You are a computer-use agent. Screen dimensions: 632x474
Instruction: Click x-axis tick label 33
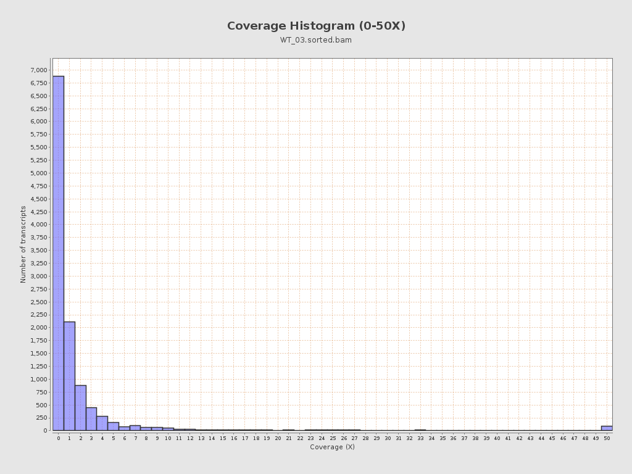(x=420, y=438)
